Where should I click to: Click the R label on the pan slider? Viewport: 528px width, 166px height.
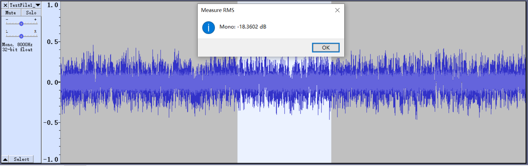click(x=35, y=32)
